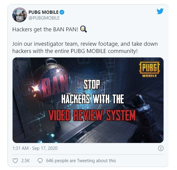The height and width of the screenshot is (170, 177).
Task: Open the PUBG MOBILE profile avatar
Action: pos(19,15)
